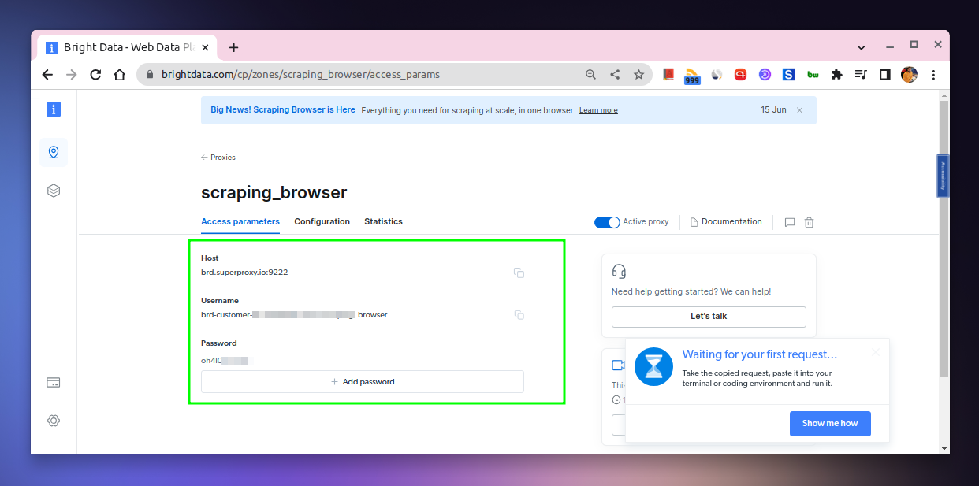This screenshot has height=486, width=979.
Task: Click 'Need help getting started? We can help!'
Action: pyautogui.click(x=691, y=292)
